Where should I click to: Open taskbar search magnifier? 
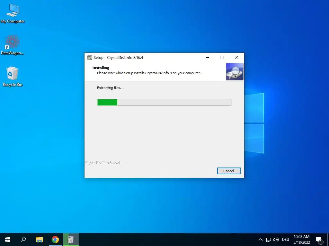(23, 240)
